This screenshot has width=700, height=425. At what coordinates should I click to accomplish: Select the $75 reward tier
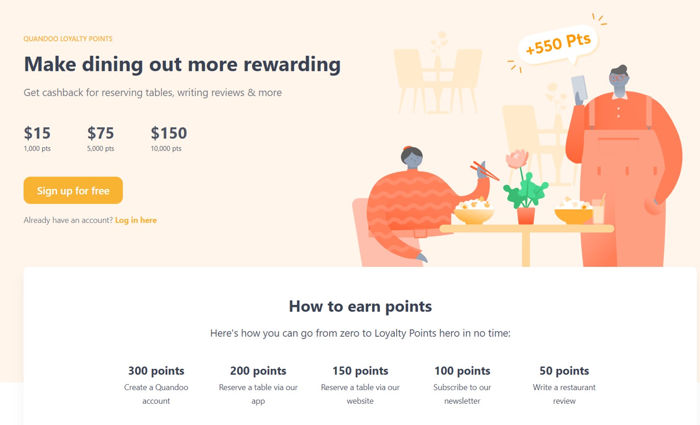pyautogui.click(x=101, y=138)
